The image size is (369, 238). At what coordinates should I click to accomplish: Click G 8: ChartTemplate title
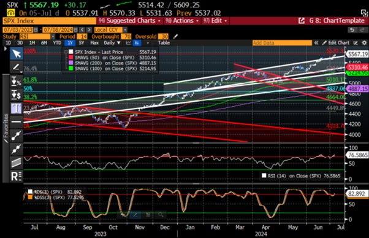click(x=337, y=21)
